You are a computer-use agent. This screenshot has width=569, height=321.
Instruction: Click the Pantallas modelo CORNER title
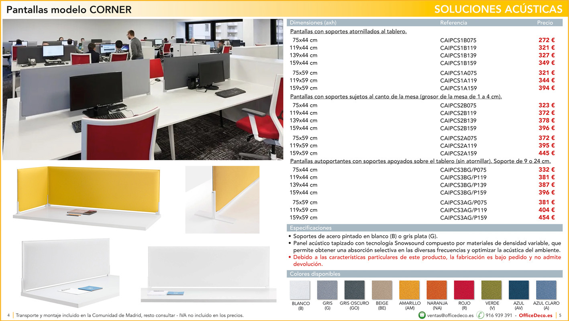[69, 10]
